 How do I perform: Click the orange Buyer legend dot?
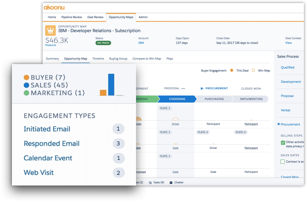tap(27, 77)
